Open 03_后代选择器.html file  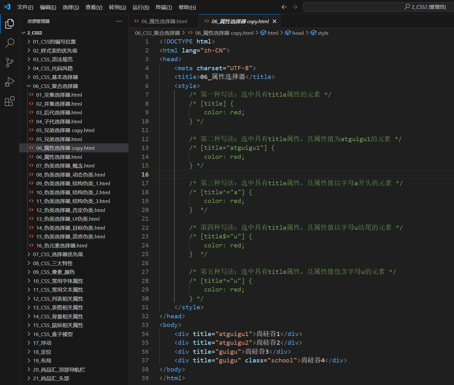pyautogui.click(x=74, y=112)
